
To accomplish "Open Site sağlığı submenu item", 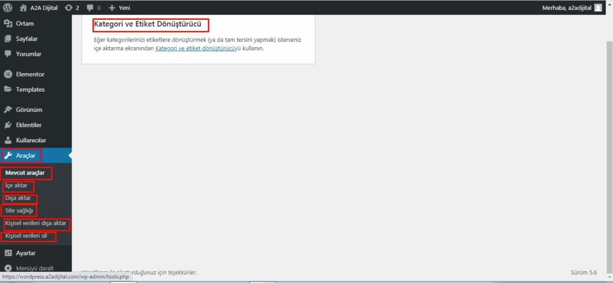I will coord(19,211).
